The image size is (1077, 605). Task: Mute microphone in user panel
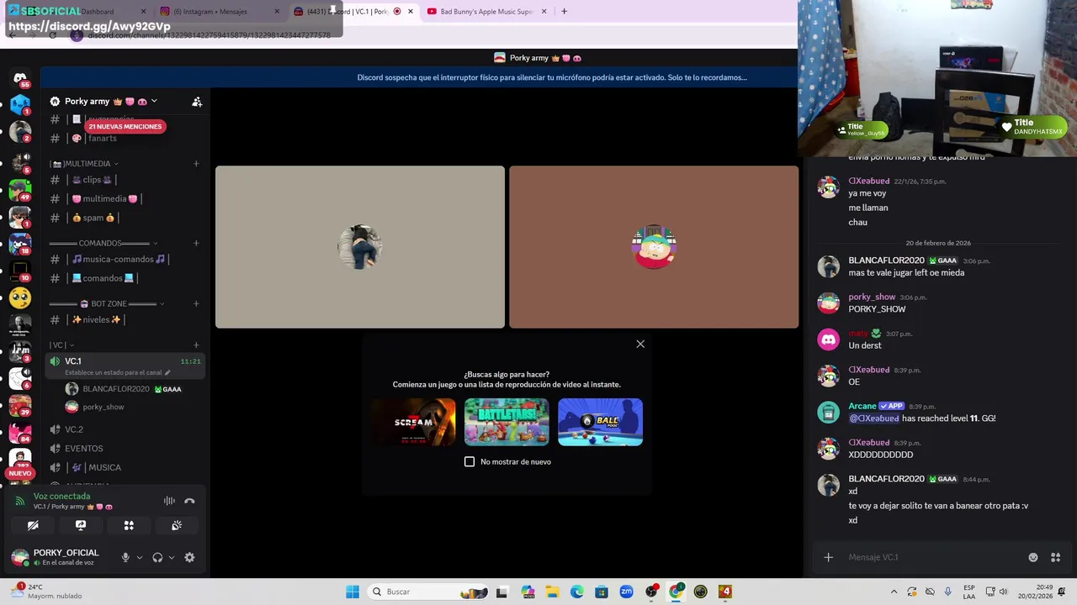pyautogui.click(x=125, y=557)
